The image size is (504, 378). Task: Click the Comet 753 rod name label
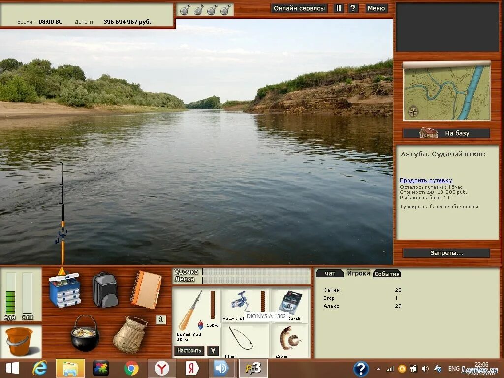point(189,334)
